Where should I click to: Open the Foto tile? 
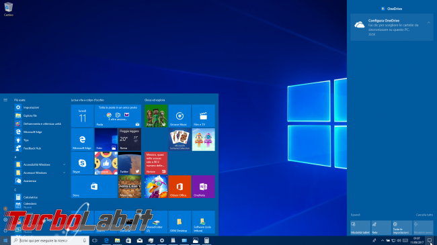[106, 140]
